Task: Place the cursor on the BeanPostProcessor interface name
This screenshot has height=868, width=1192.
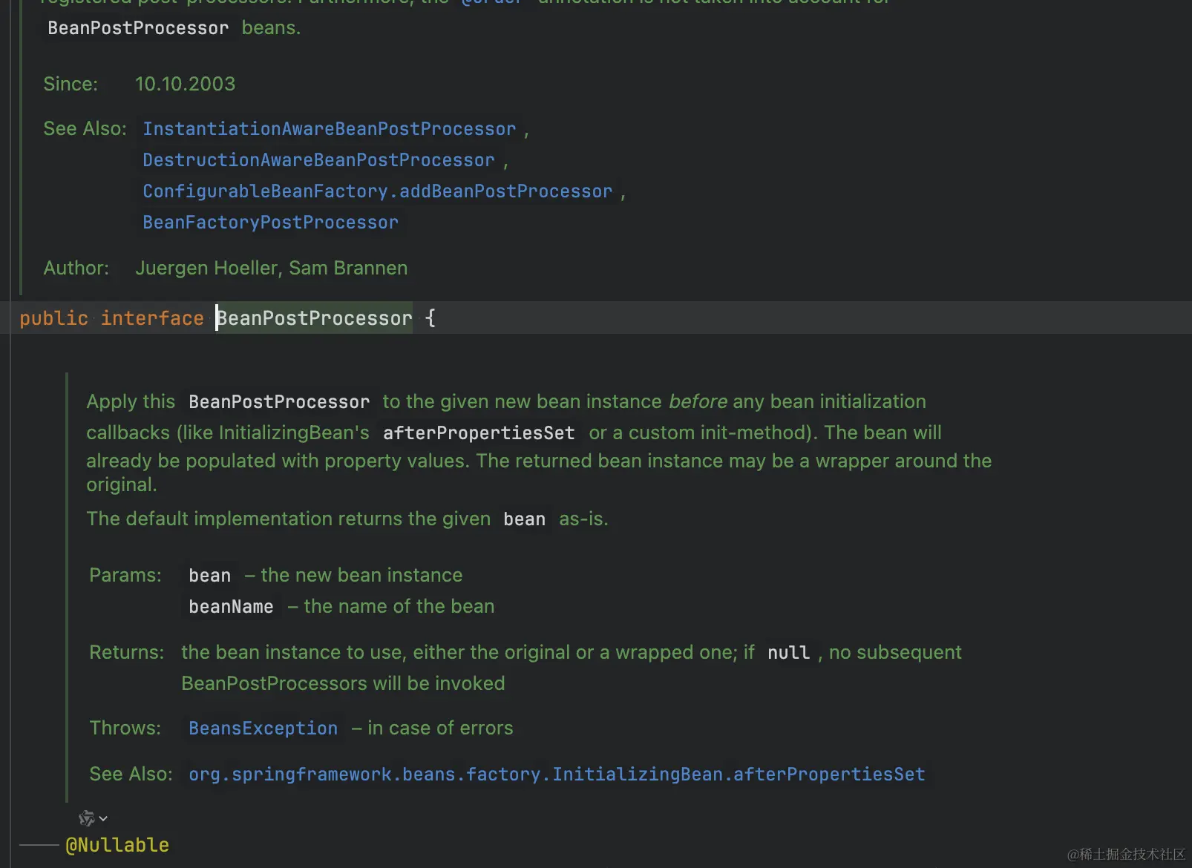Action: pos(314,318)
